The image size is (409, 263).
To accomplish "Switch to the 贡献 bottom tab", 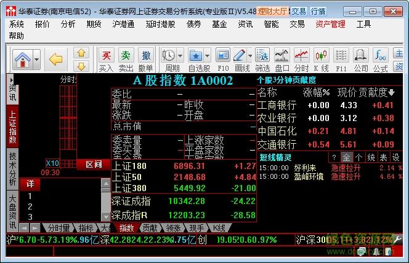I will 150,228.
